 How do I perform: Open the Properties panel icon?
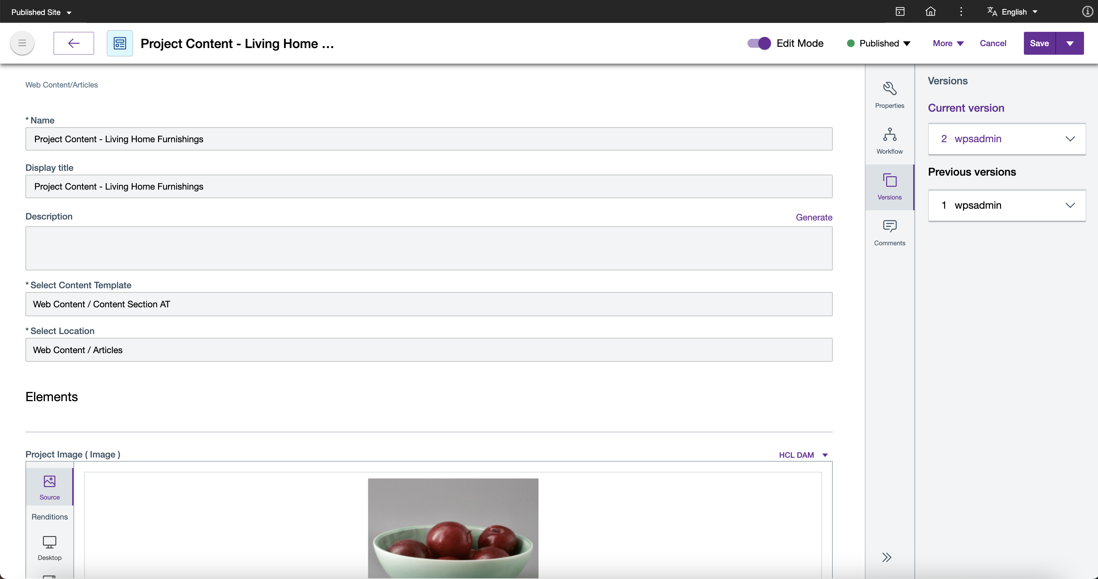pyautogui.click(x=890, y=95)
